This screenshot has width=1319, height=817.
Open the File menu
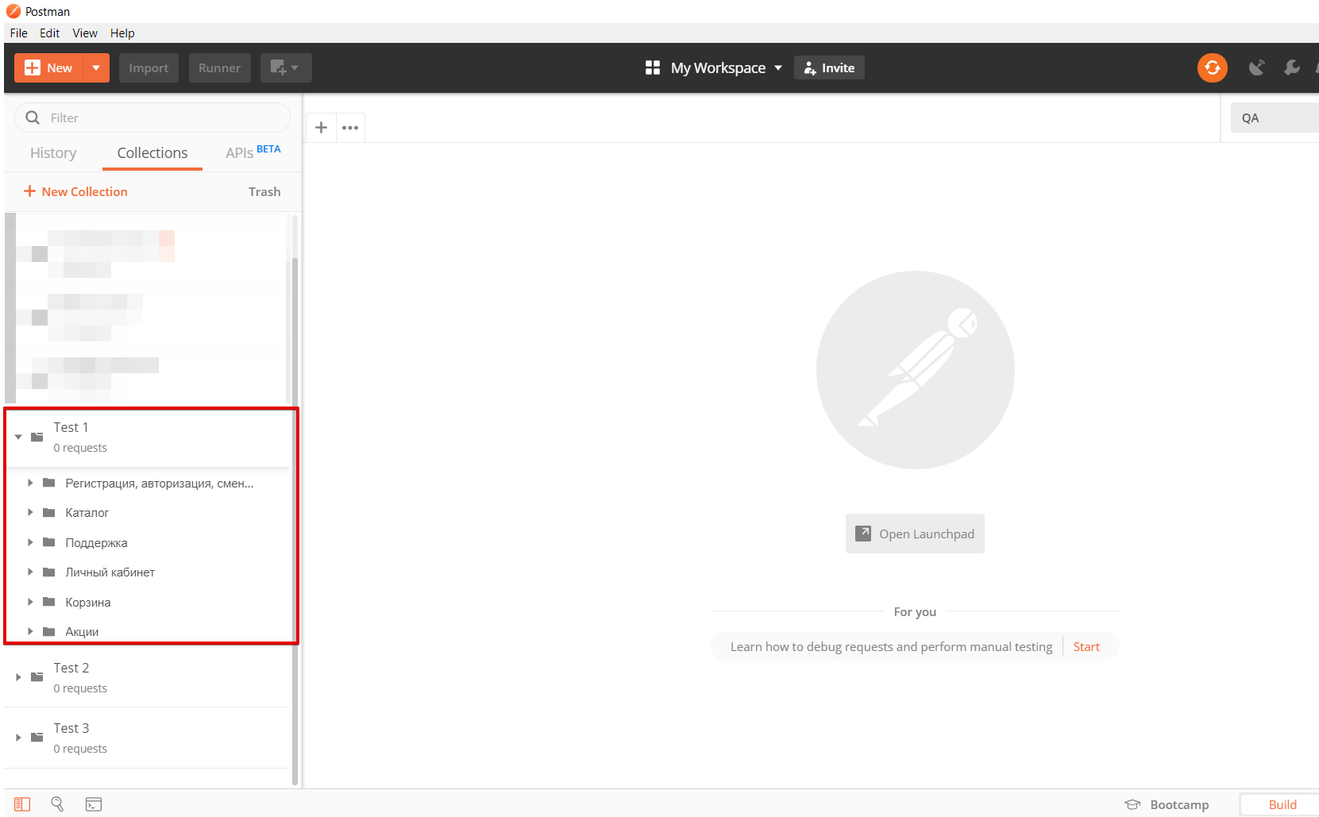[19, 33]
